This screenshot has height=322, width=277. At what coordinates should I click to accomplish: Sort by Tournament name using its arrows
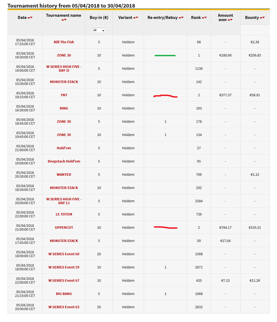pos(64,20)
